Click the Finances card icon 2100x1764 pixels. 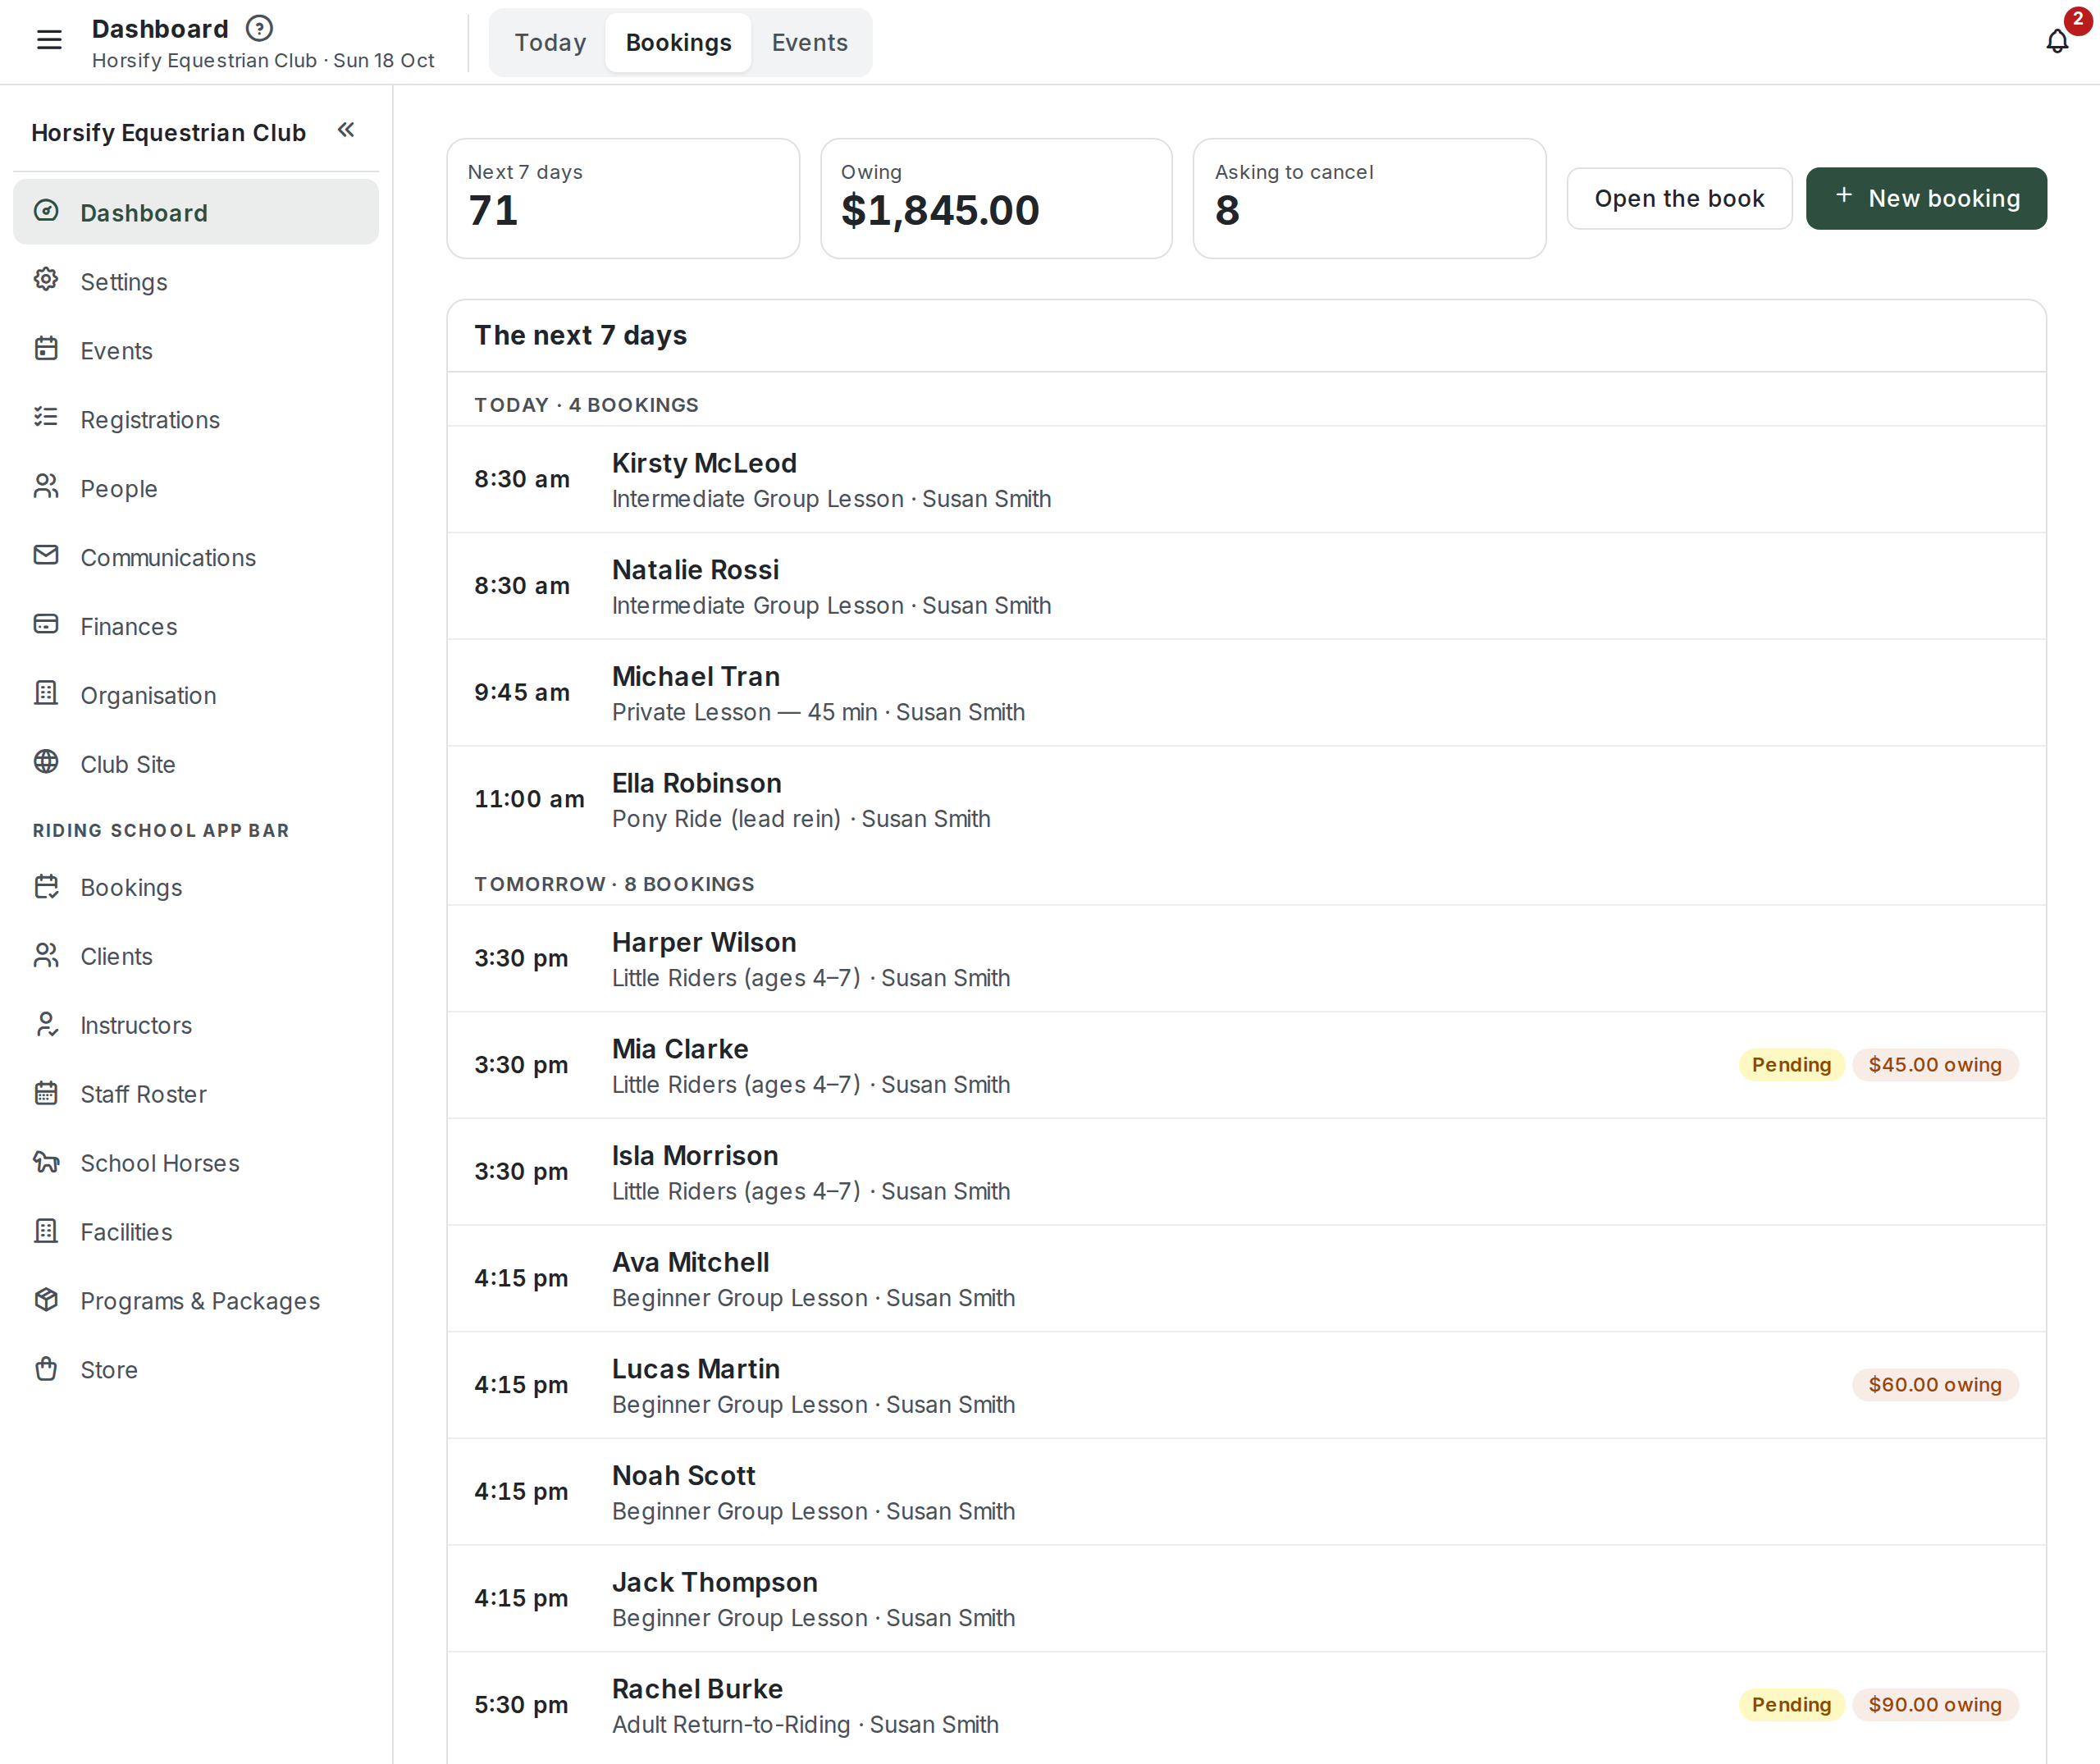(x=46, y=625)
